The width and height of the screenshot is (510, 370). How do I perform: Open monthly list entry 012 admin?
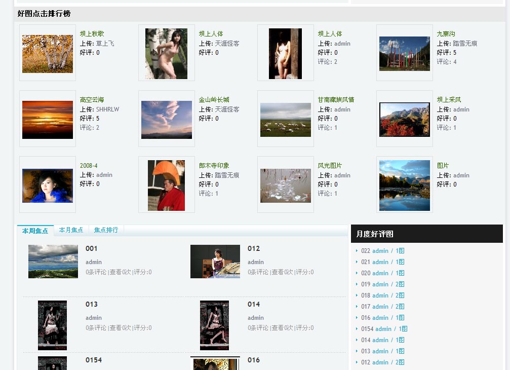(x=383, y=362)
